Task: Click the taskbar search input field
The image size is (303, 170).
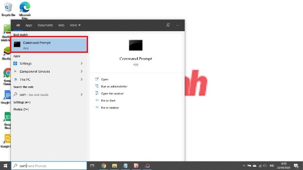Action: point(49,166)
